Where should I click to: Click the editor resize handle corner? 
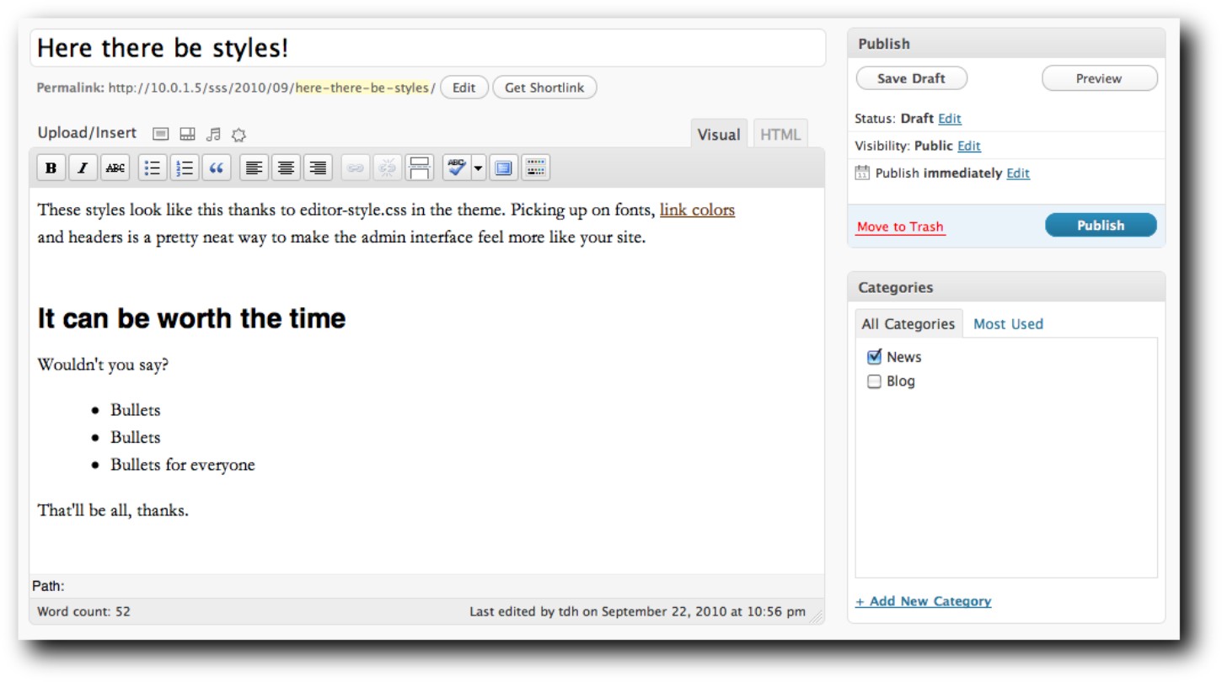coord(816,616)
